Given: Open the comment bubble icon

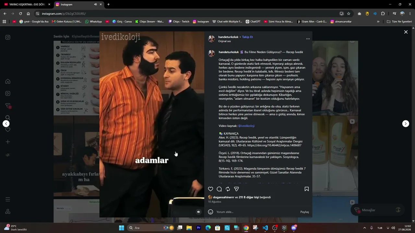Looking at the screenshot, I should click(219, 189).
